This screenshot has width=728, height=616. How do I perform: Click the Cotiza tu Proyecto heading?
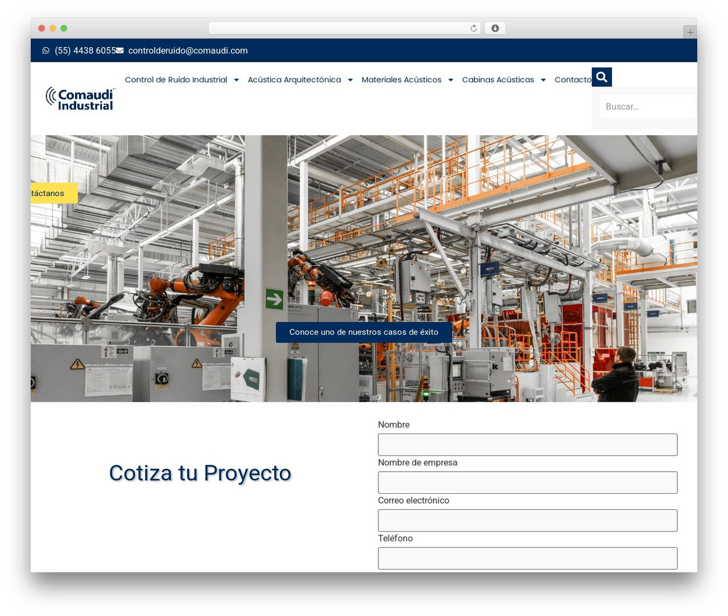click(x=200, y=473)
